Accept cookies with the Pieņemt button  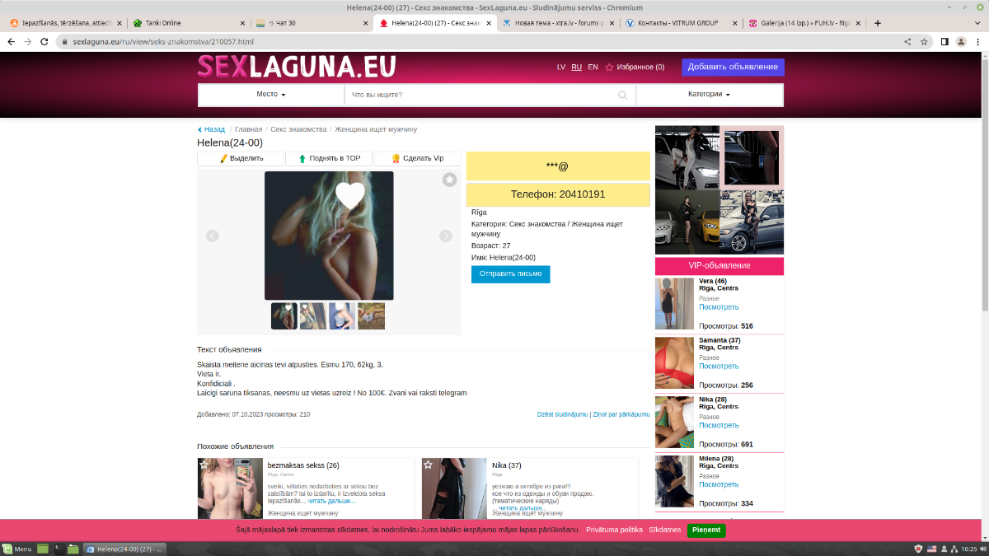point(706,530)
